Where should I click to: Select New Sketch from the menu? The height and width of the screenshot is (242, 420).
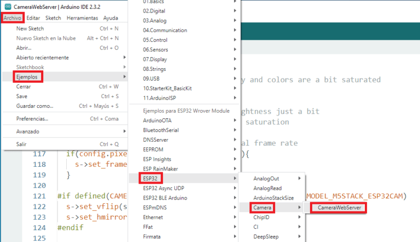coord(30,28)
